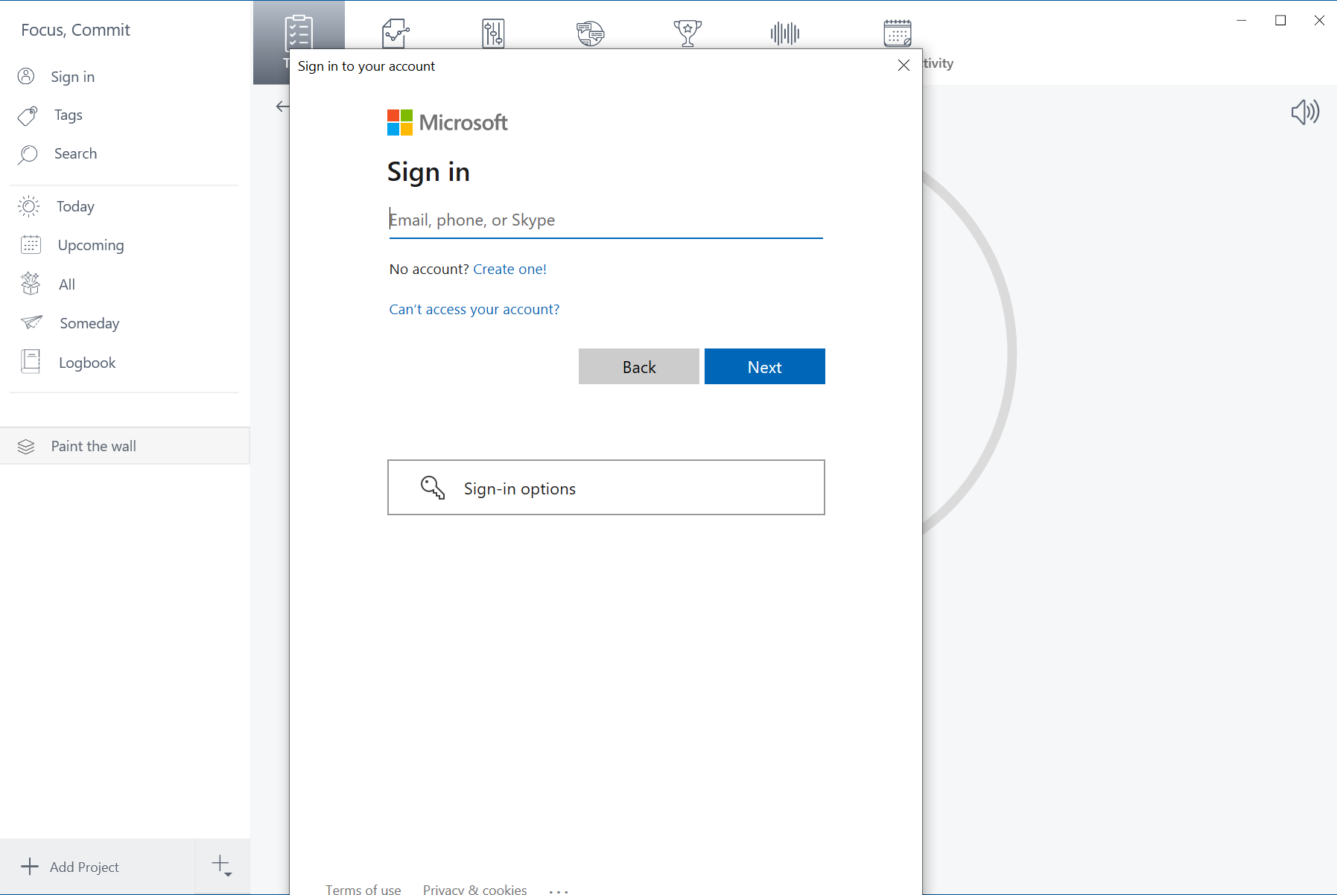Open the calendar activity icon
The width and height of the screenshot is (1337, 895).
(x=897, y=33)
